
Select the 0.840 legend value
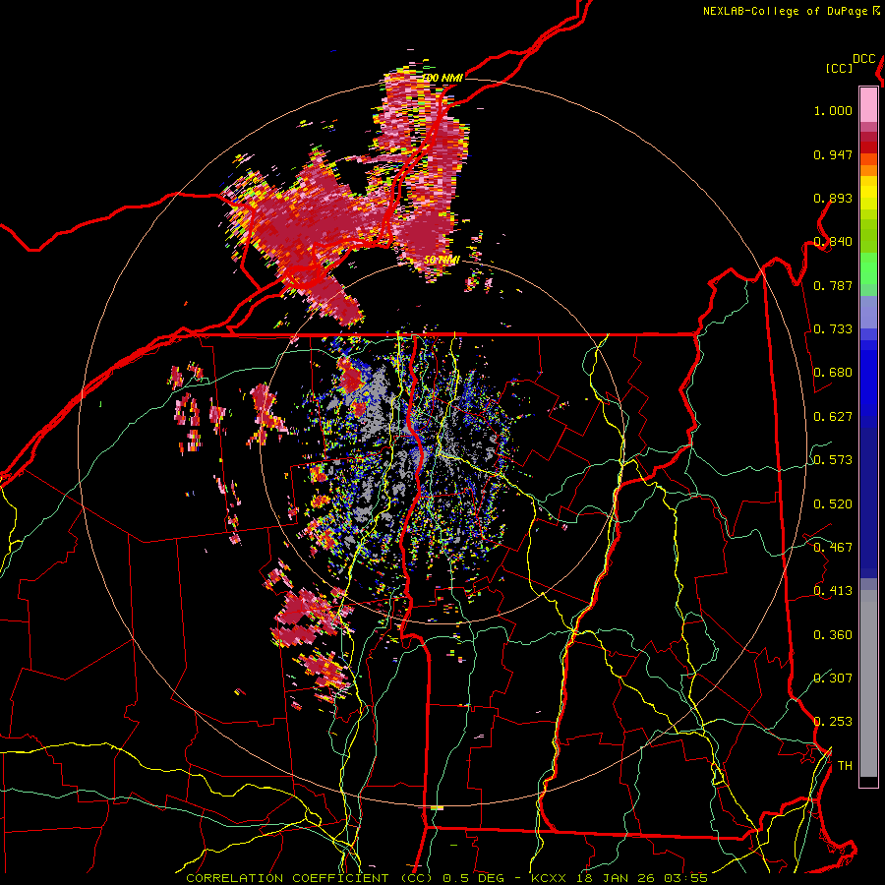[x=833, y=242]
